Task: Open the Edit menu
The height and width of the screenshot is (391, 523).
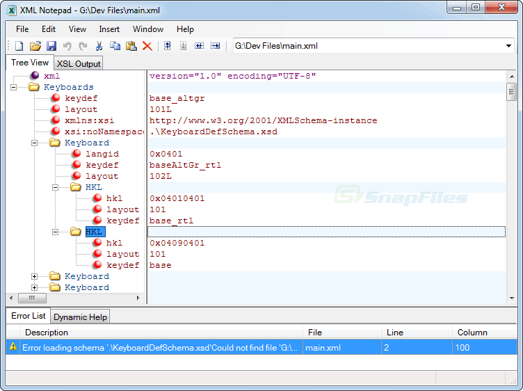Action: click(x=49, y=29)
